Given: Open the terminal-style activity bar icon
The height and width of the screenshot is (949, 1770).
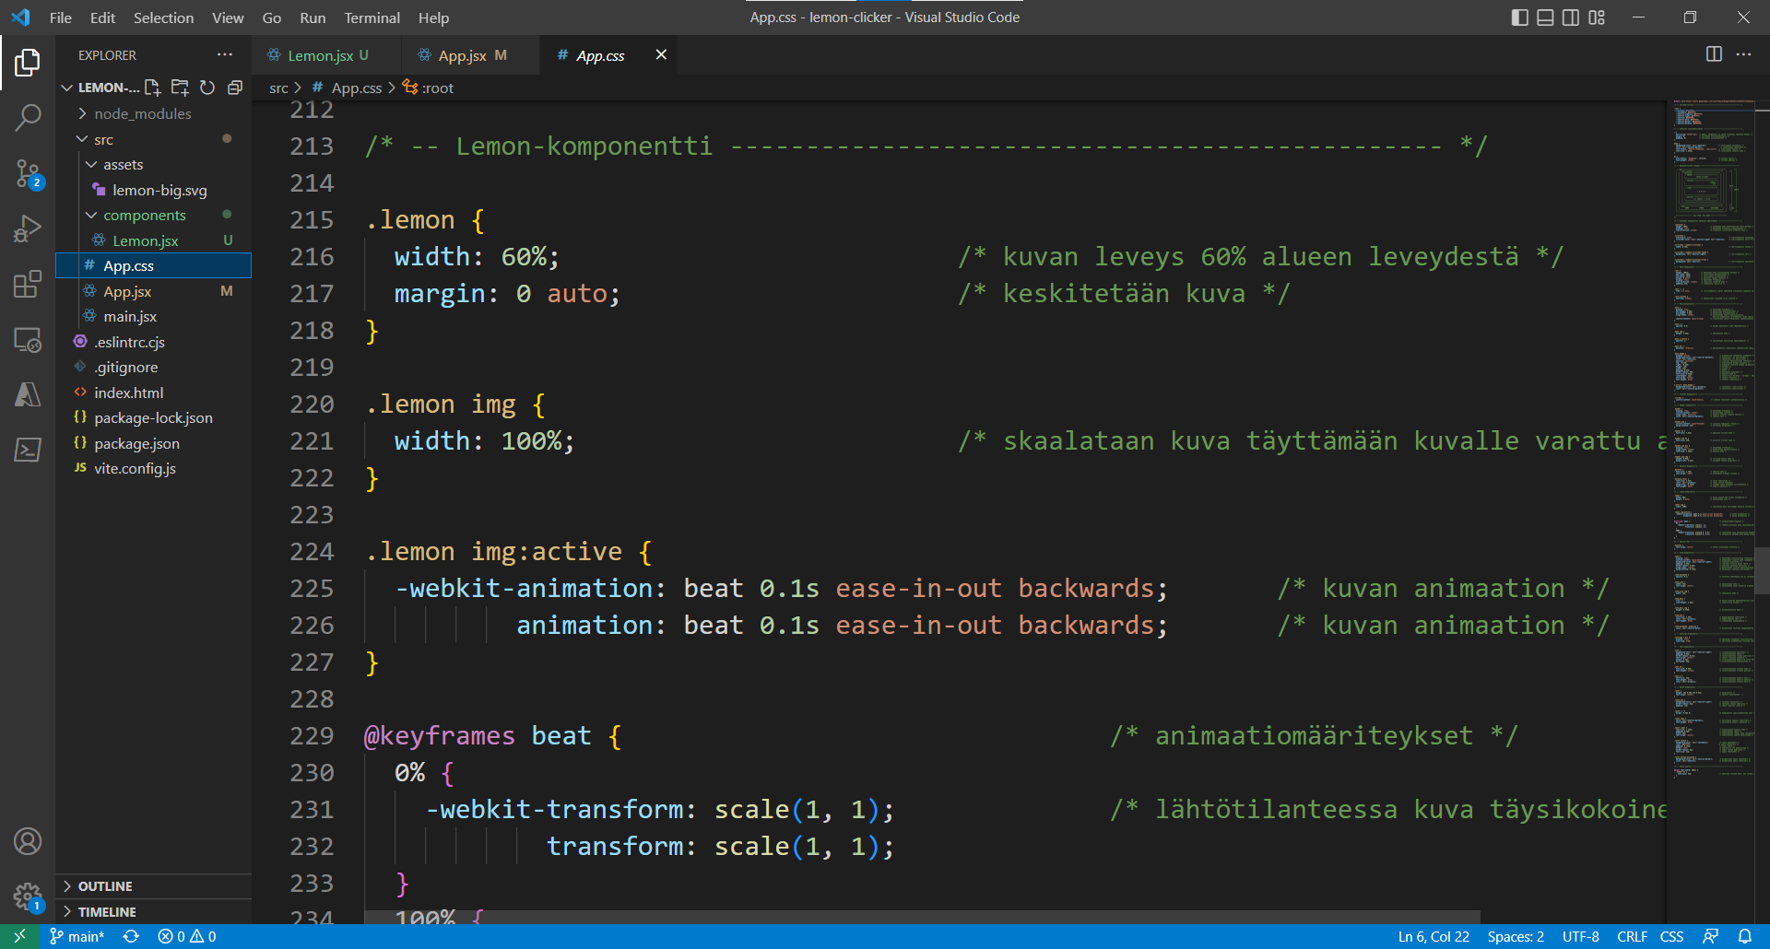Looking at the screenshot, I should click(x=28, y=450).
